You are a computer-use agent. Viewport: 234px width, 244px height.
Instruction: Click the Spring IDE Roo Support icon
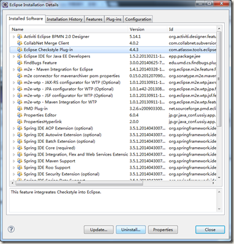(20, 167)
